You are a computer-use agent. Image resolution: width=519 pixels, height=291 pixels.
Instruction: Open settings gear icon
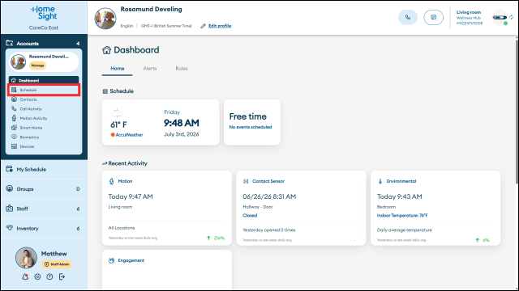coord(37,276)
